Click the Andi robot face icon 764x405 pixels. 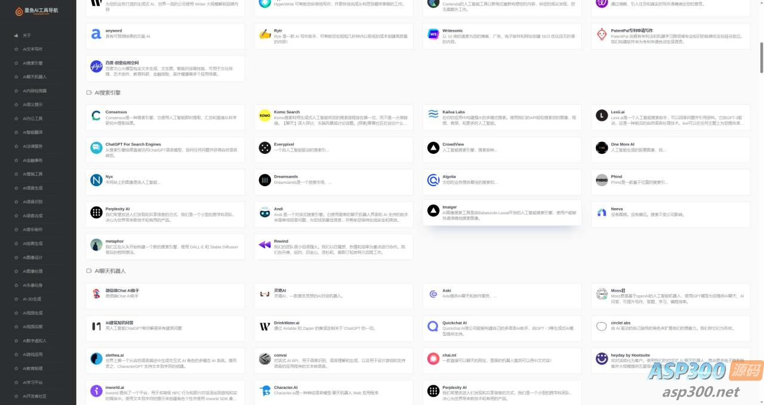point(265,212)
